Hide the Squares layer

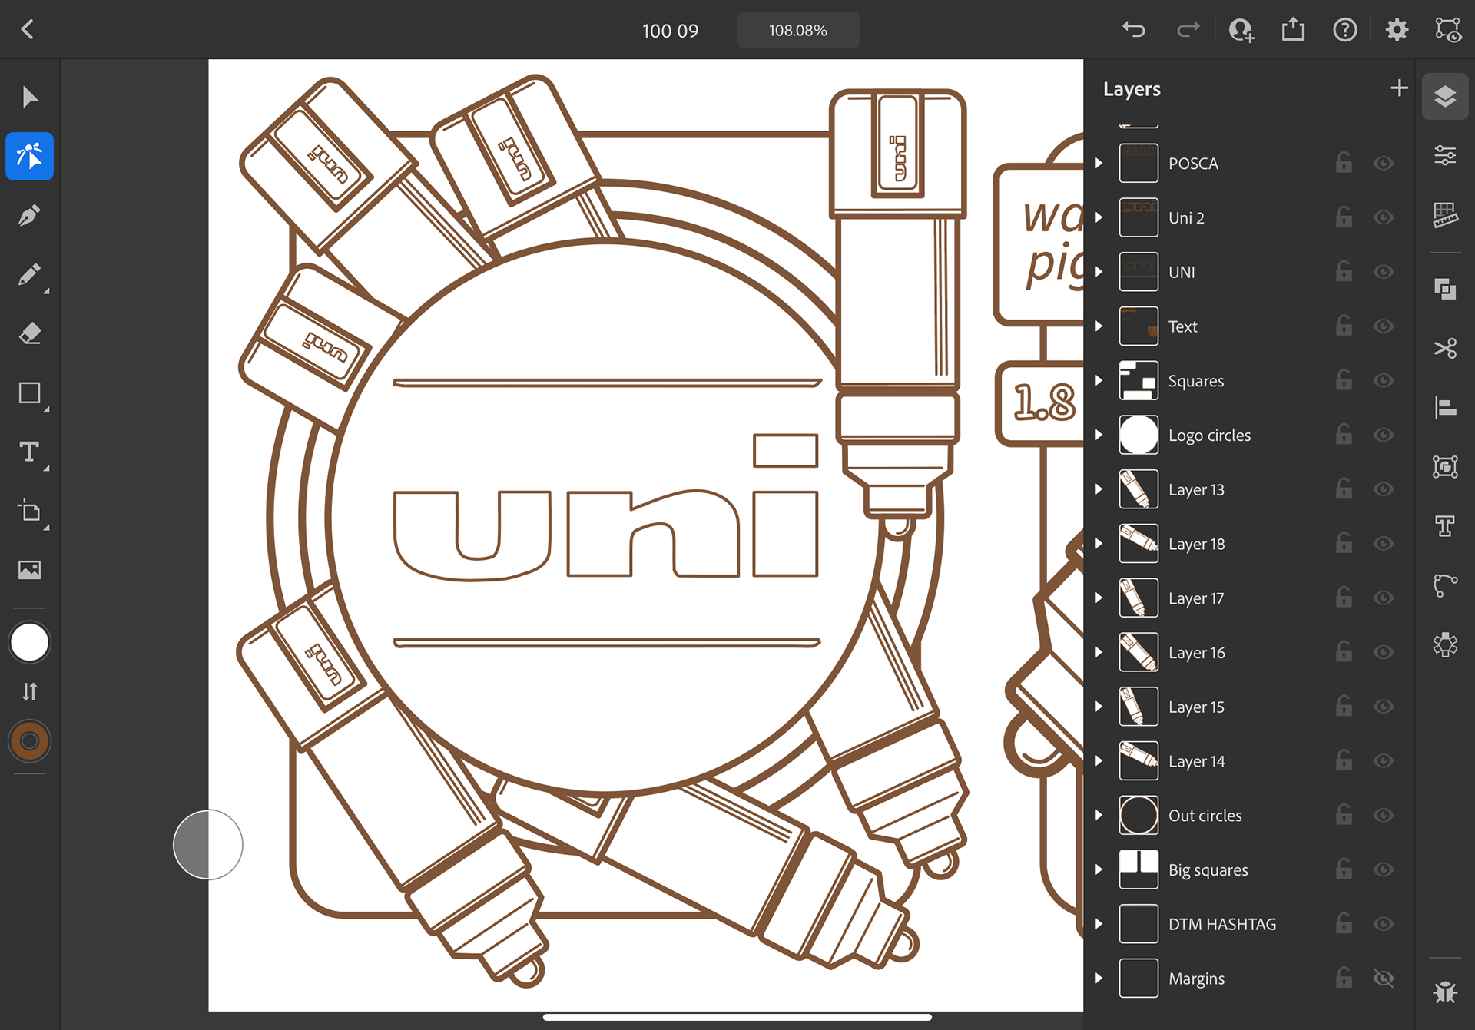tap(1384, 380)
